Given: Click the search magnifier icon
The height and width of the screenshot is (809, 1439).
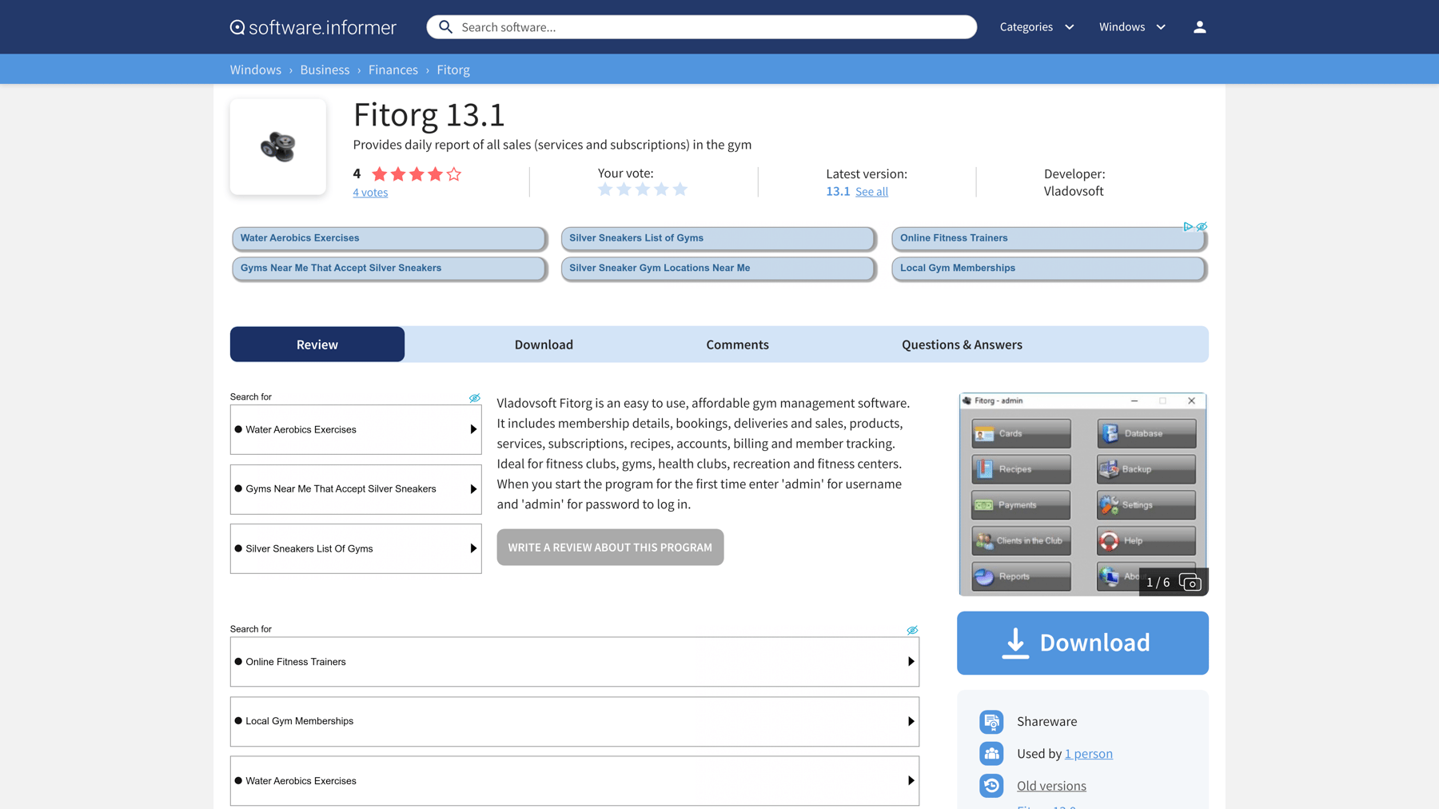Looking at the screenshot, I should tap(445, 27).
